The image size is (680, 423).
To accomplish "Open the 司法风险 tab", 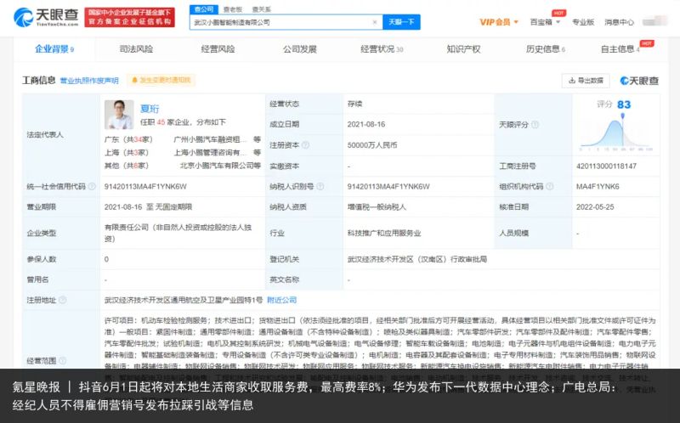I will pos(136,49).
